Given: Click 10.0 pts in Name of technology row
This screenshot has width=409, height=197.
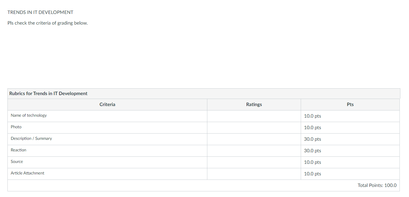Looking at the screenshot, I should tap(312, 116).
